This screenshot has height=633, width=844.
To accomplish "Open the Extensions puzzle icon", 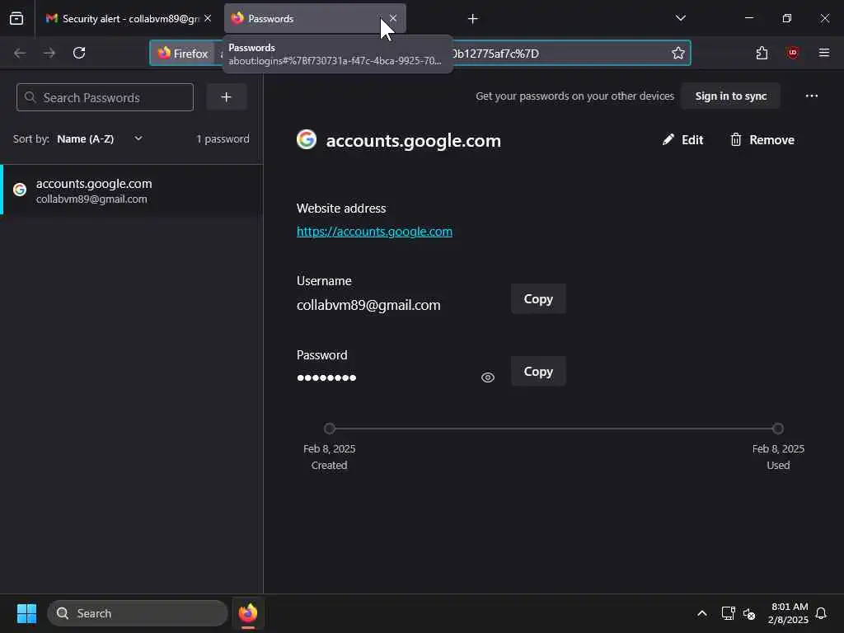I will tap(762, 53).
